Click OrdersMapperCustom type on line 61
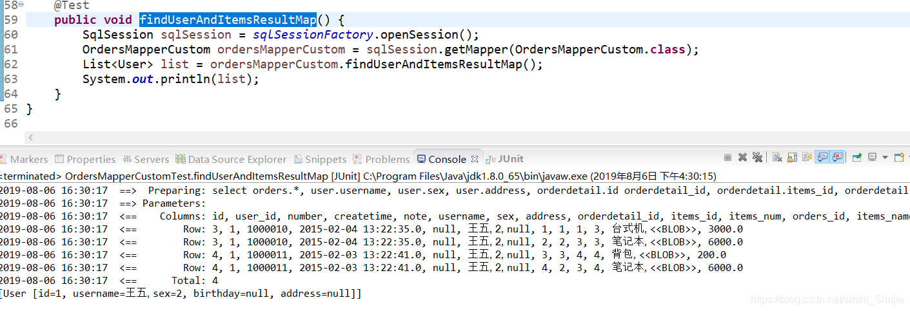Viewport: 910px width, 311px height. click(x=146, y=50)
